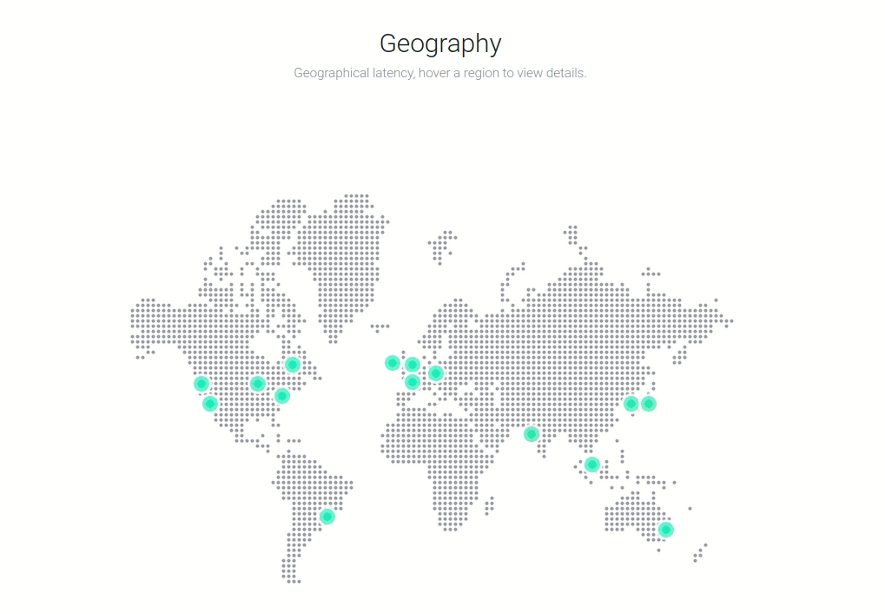Select the northeastern Canada region marker
Image resolution: width=885 pixels, height=614 pixels.
pos(294,364)
